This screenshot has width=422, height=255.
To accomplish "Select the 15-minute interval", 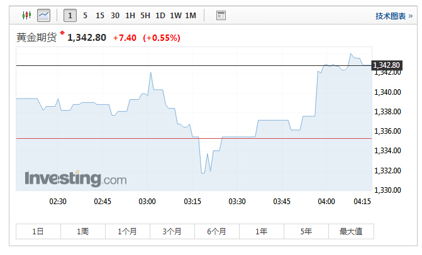I will pos(99,15).
